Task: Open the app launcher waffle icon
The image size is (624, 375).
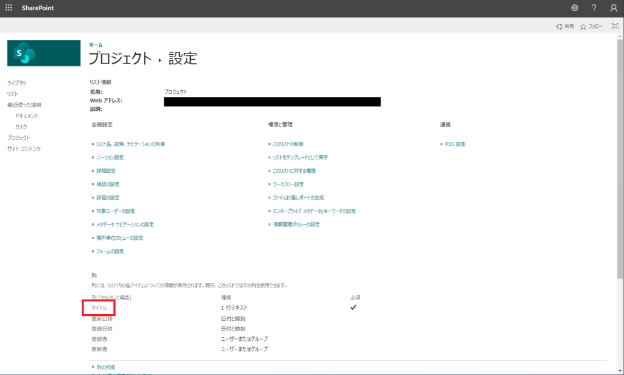Action: click(9, 8)
